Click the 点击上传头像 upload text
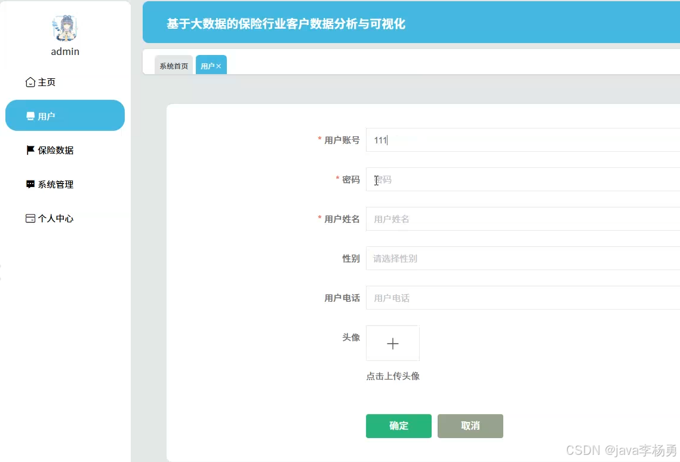The width and height of the screenshot is (680, 462). click(392, 376)
